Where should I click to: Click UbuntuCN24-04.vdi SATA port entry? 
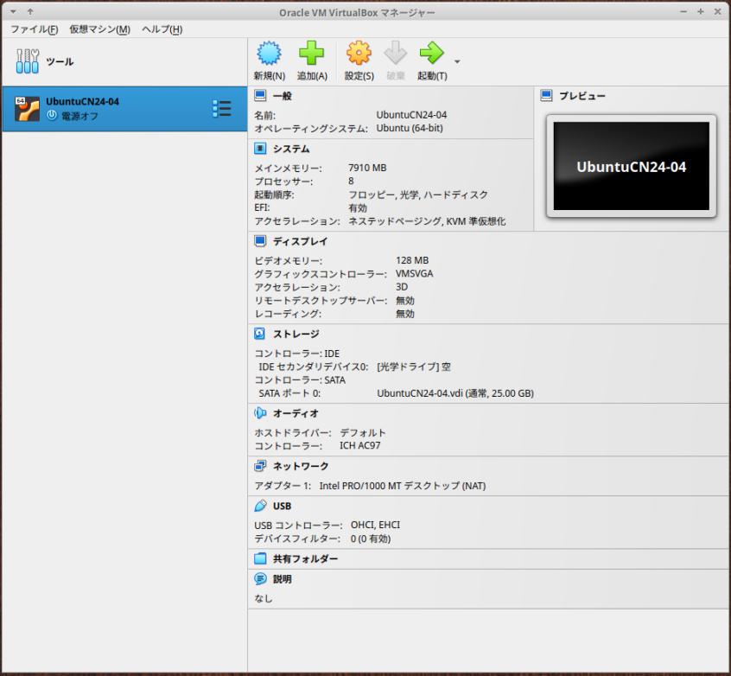(455, 392)
